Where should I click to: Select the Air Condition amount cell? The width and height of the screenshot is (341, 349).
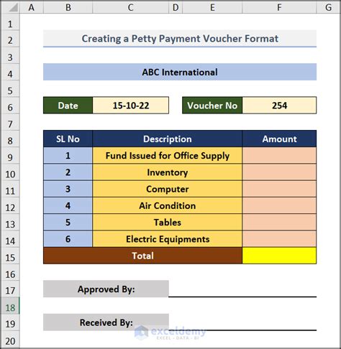(x=279, y=205)
